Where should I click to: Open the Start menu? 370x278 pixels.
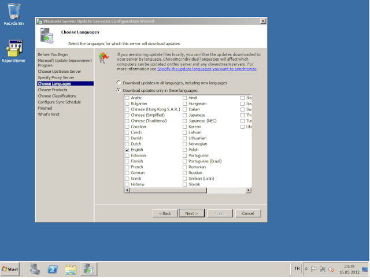pos(11,269)
